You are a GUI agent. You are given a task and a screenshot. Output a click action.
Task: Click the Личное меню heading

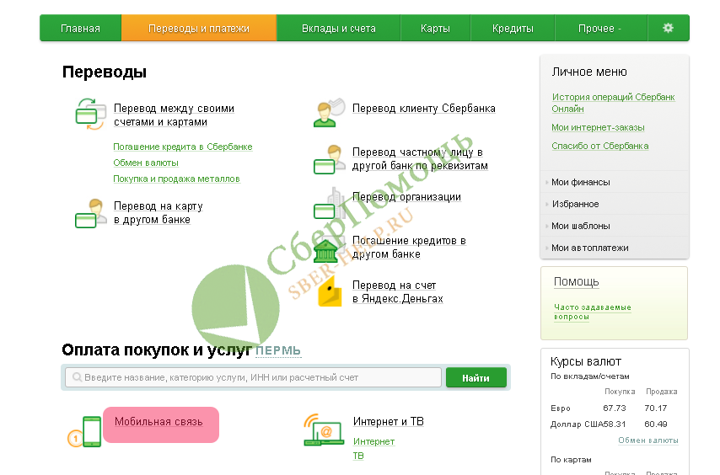click(589, 72)
